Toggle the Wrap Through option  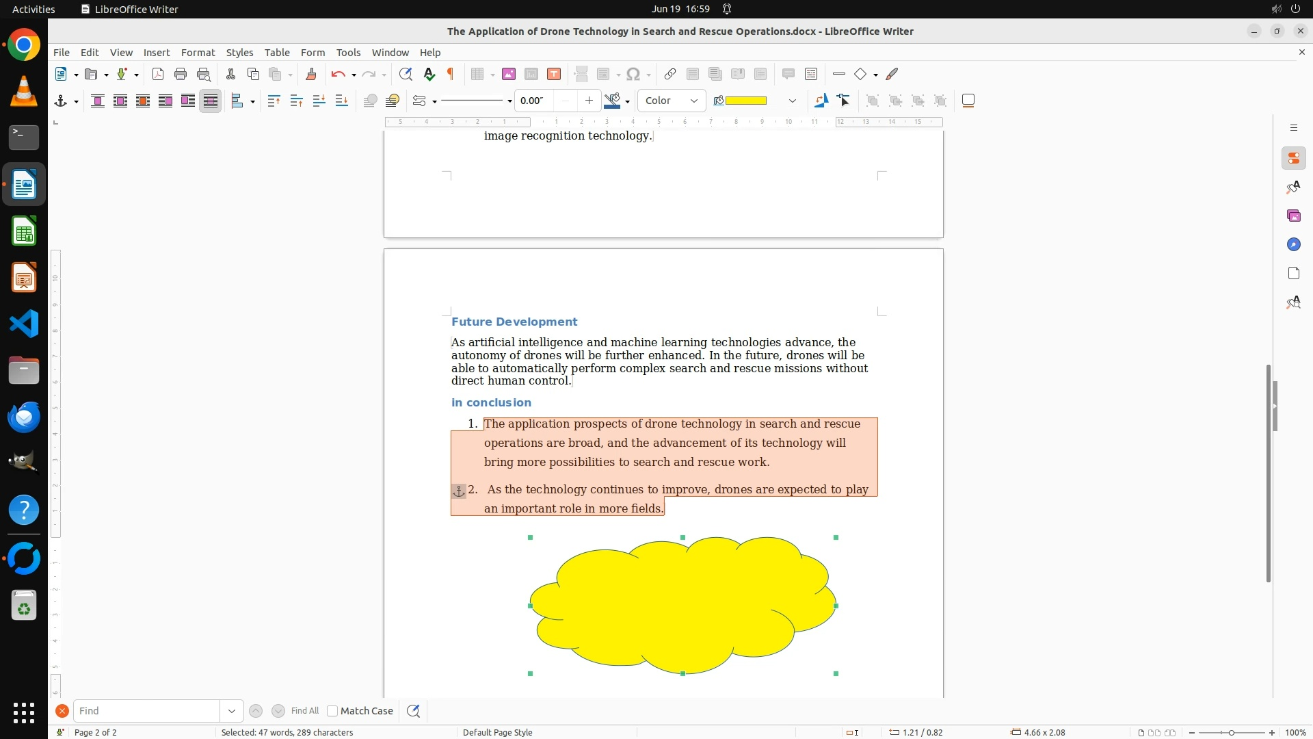211,101
